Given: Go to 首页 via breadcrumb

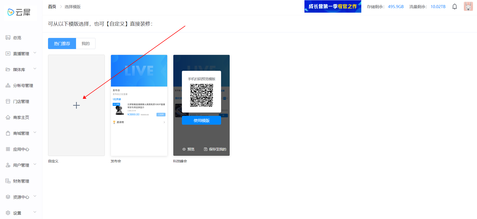Looking at the screenshot, I should (x=52, y=7).
